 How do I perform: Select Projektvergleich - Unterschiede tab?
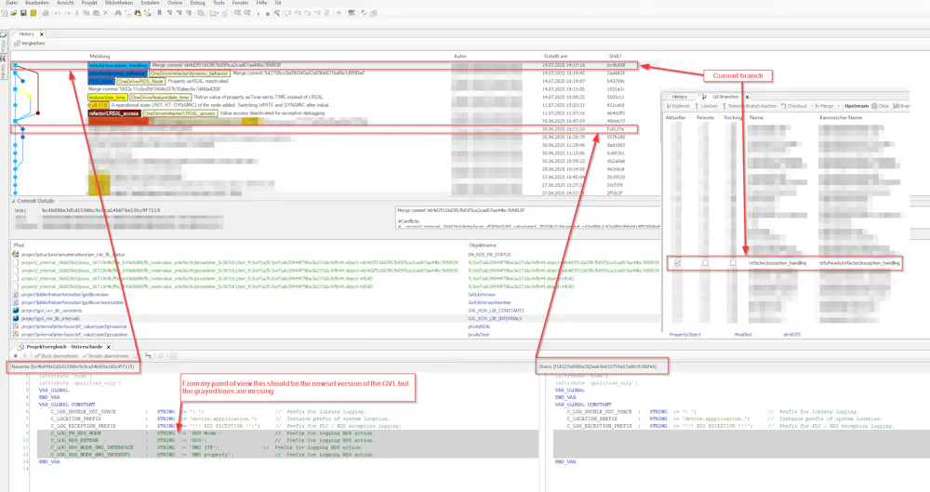[65, 347]
